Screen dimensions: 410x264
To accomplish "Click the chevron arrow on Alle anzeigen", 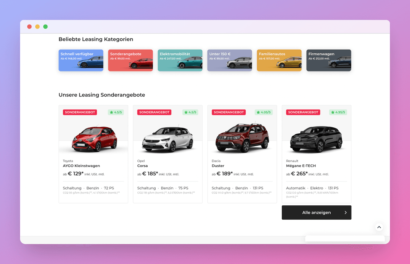I will coord(345,212).
